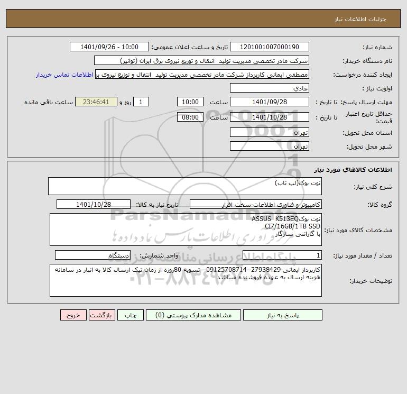Click the label واحد شمارش
Image resolution: width=407 pixels, height=394 pixels.
coord(159,255)
